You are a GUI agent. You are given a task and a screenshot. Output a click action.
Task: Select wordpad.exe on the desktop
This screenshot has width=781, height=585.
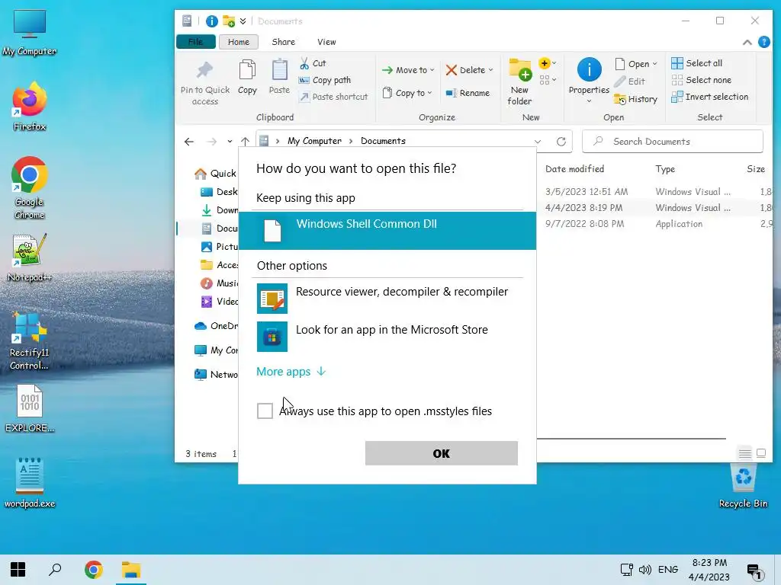(30, 483)
